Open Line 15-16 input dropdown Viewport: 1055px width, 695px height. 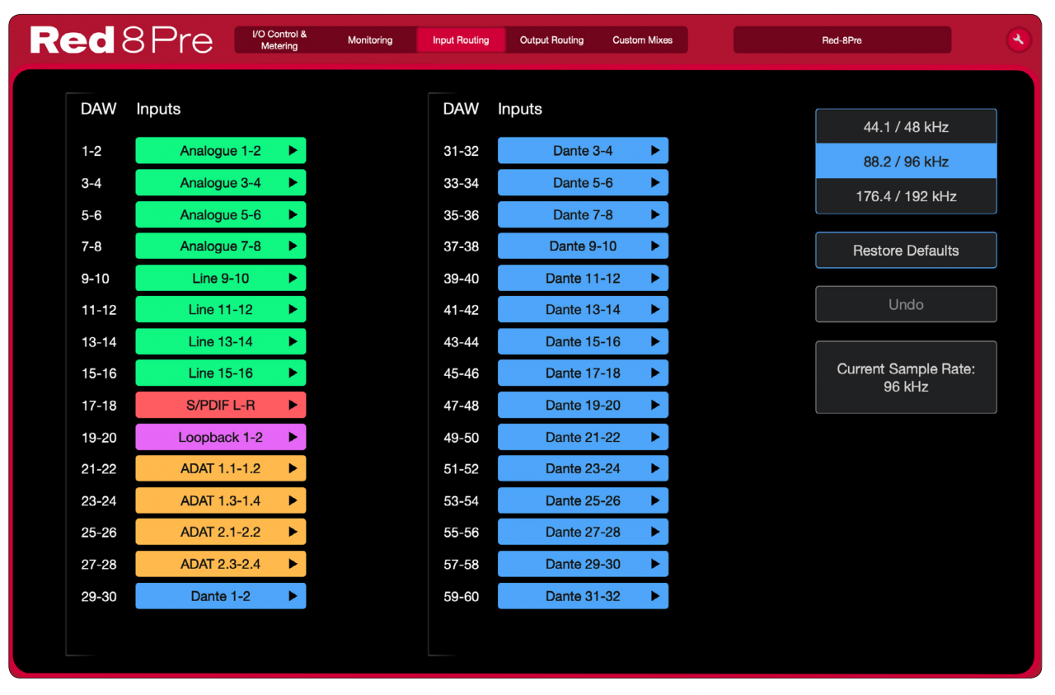click(x=221, y=373)
